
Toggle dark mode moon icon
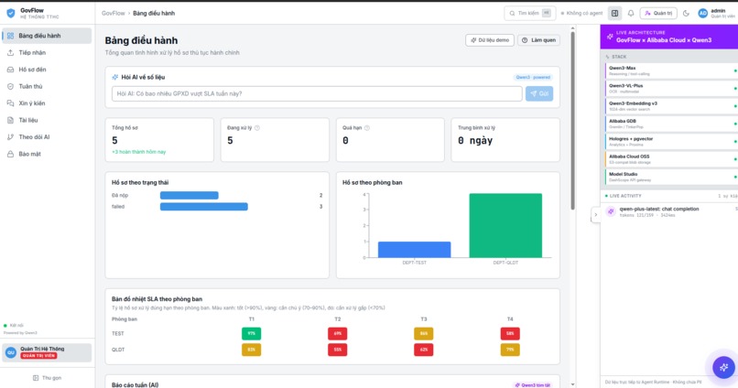(x=686, y=13)
